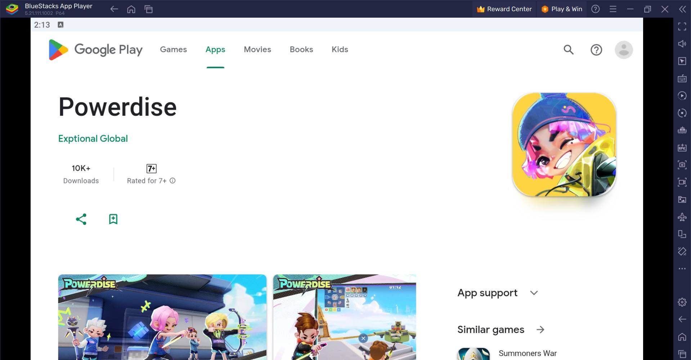The width and height of the screenshot is (691, 360).
Task: Open the Movies tab
Action: (x=257, y=49)
